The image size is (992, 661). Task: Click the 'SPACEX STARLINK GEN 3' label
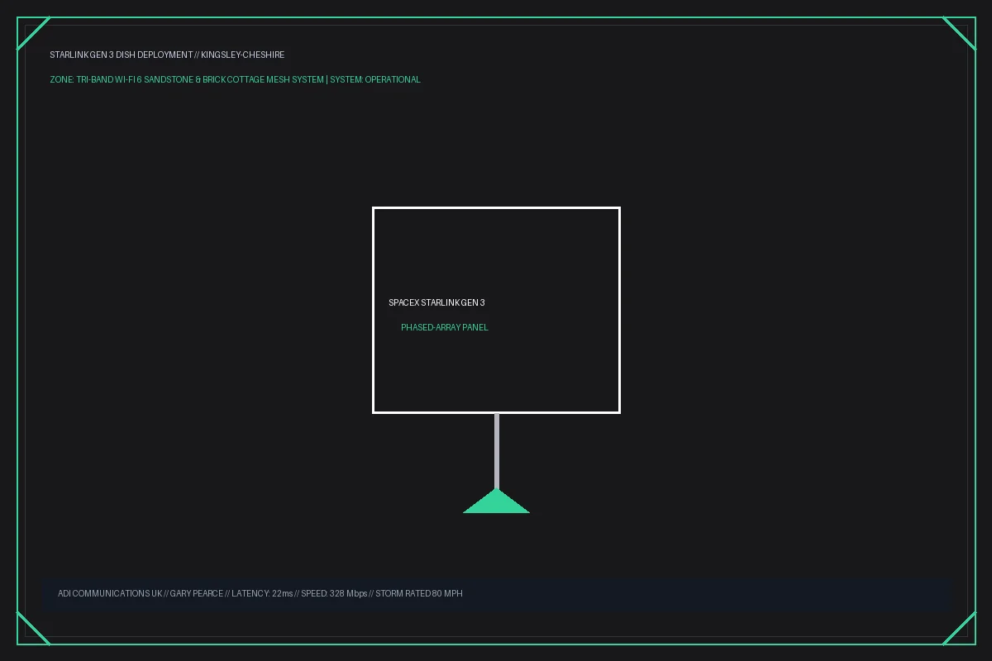[x=436, y=302]
